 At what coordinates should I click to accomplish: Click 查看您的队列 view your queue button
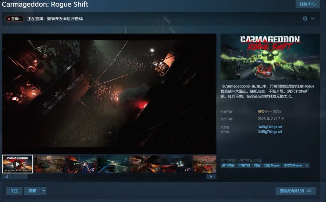[x=296, y=191]
